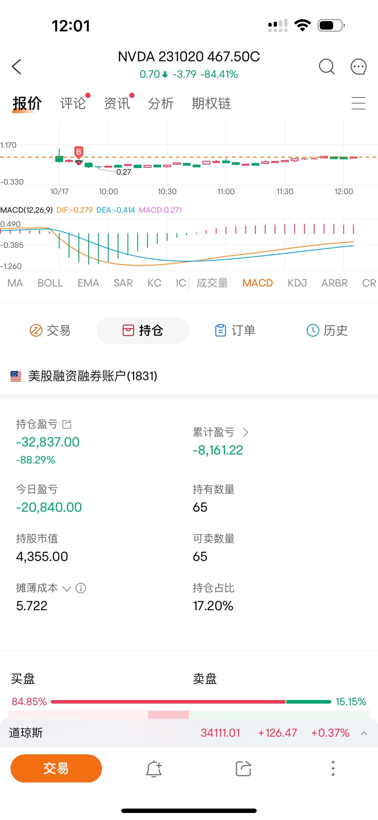Open 累计盈亏 details chevron
Image resolution: width=378 pixels, height=820 pixels.
coord(245,432)
